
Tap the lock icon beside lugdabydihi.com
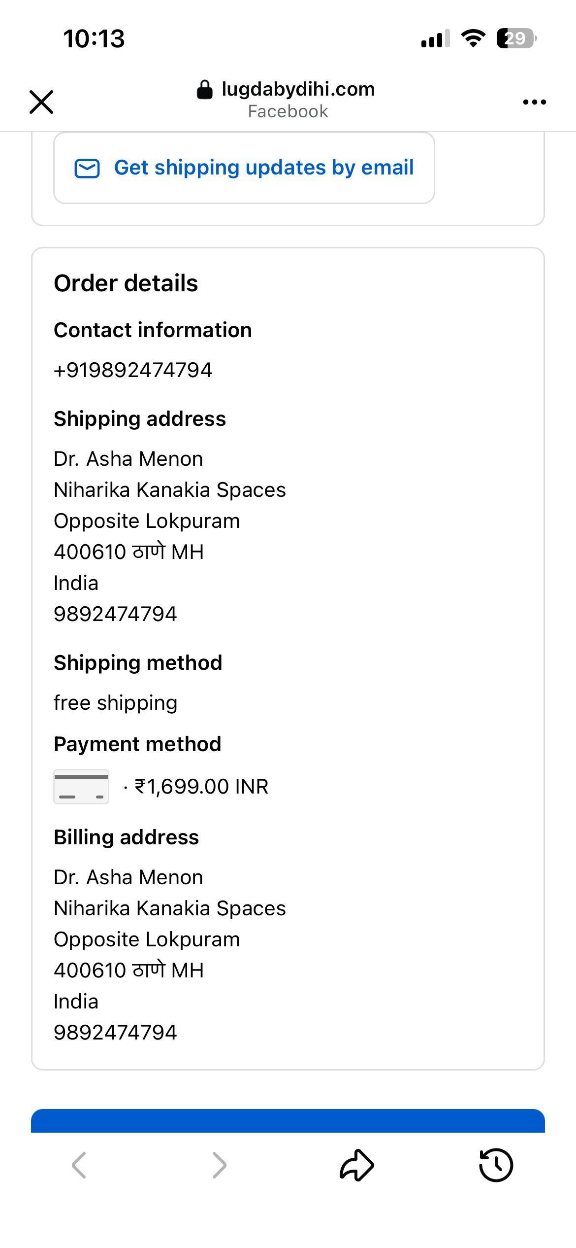[204, 90]
